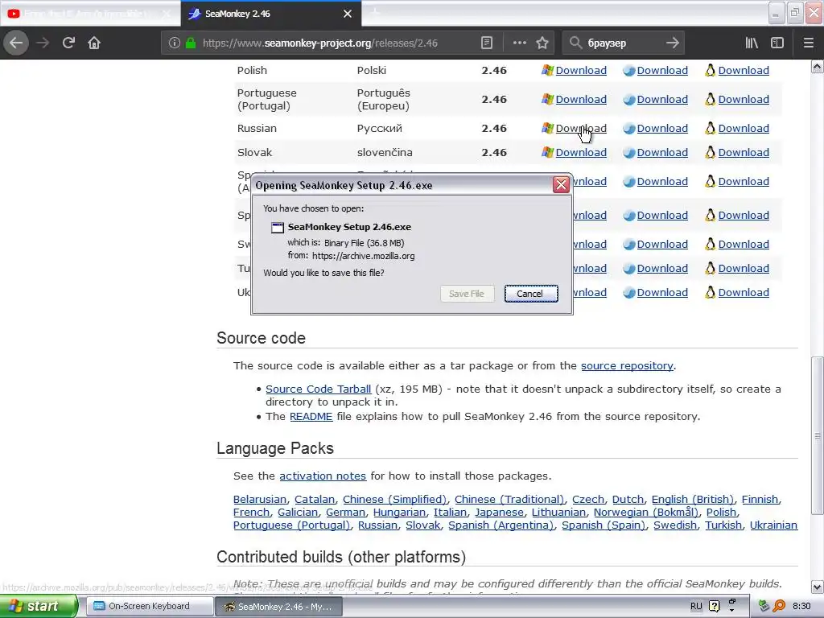Viewport: 824px width, 618px height.
Task: Click the orange magnifier tray icon
Action: click(x=779, y=607)
